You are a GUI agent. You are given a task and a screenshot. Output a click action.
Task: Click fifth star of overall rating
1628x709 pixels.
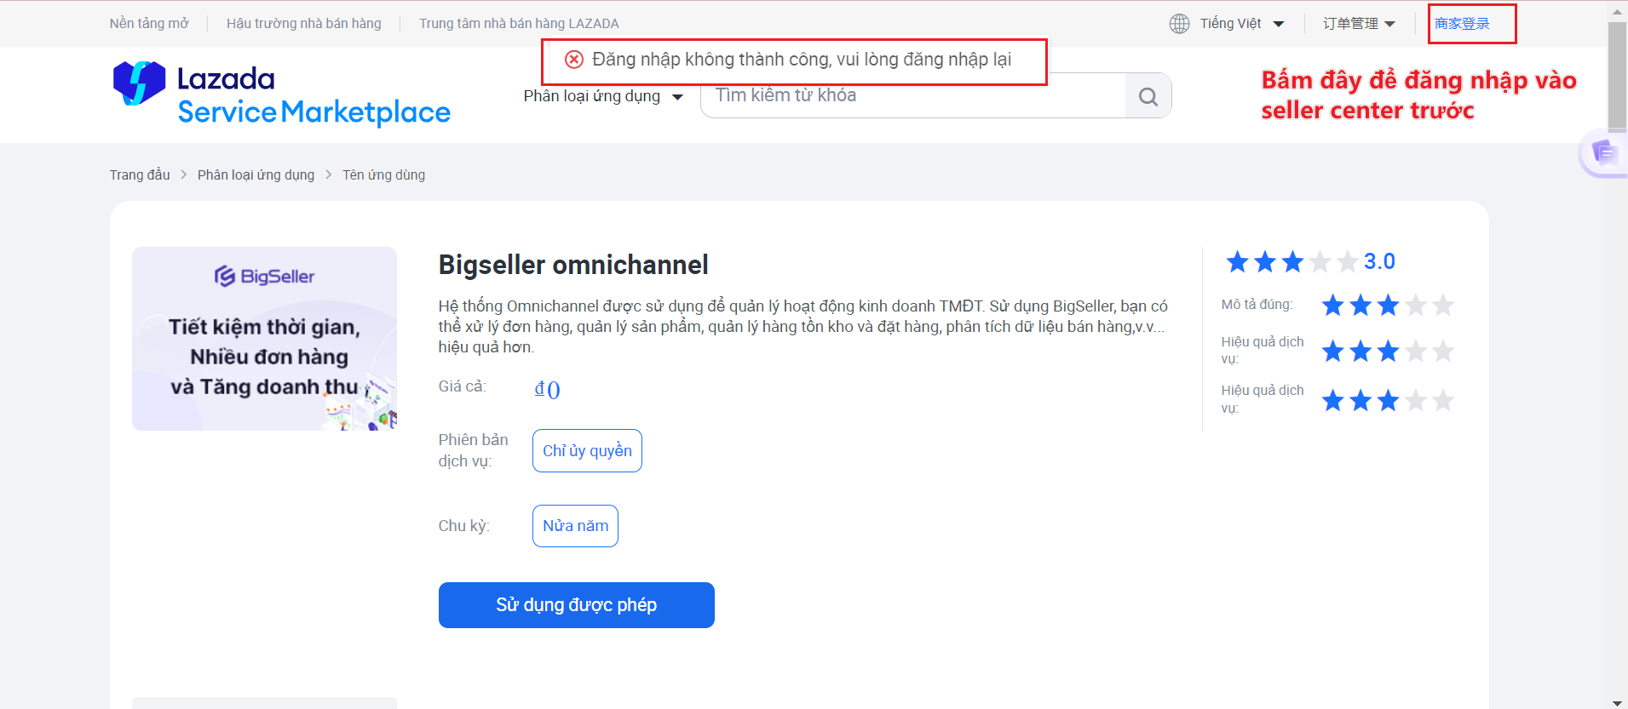click(1347, 262)
